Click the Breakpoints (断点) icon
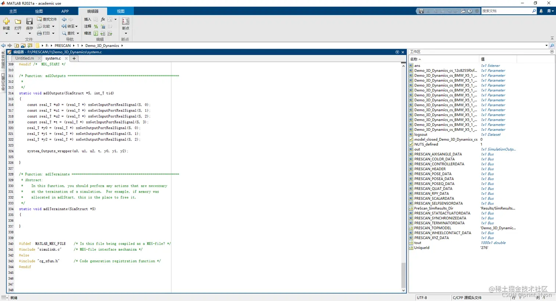The height and width of the screenshot is (301, 556). pyautogui.click(x=126, y=21)
